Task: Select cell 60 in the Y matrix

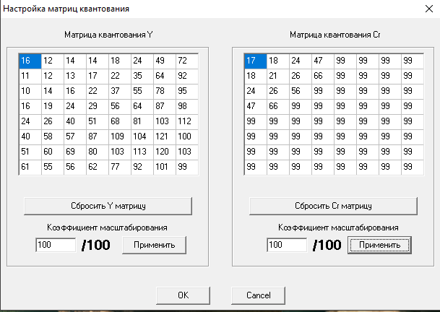Action: coord(53,152)
